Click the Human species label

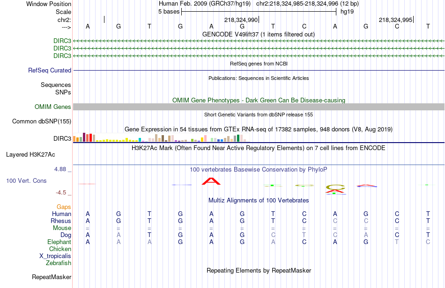tap(61, 214)
